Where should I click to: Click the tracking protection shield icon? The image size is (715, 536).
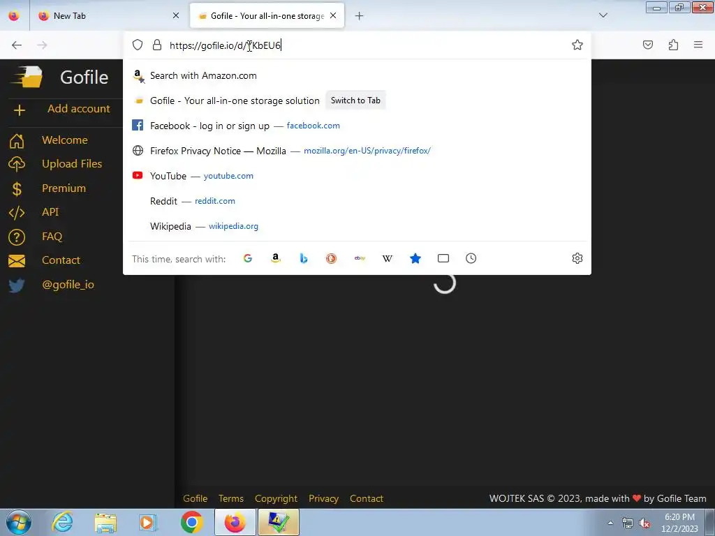click(x=138, y=45)
